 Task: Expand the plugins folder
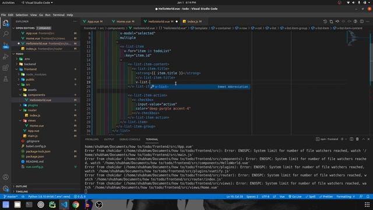(x=33, y=105)
